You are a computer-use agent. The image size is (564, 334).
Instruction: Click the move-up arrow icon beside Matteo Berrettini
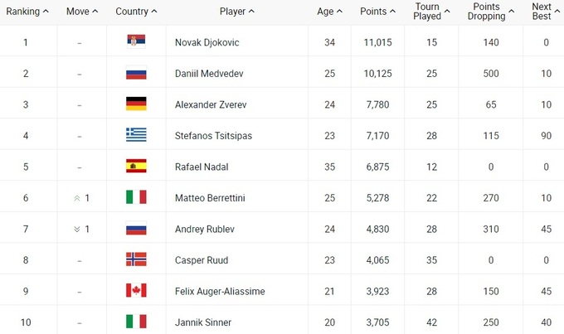(76, 197)
